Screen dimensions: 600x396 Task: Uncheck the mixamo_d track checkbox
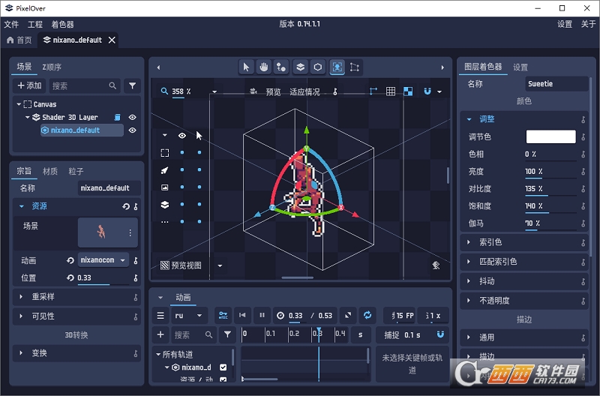pos(223,367)
